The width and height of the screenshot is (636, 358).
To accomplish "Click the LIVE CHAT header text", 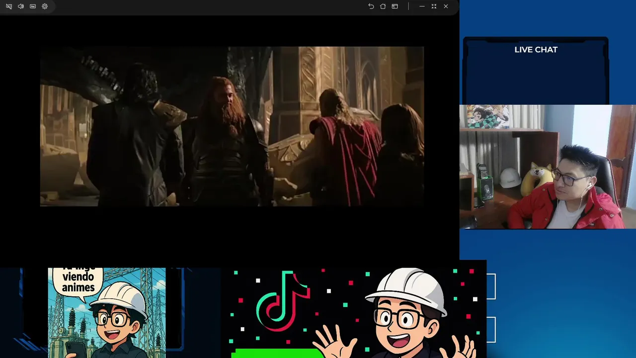I will coord(536,50).
